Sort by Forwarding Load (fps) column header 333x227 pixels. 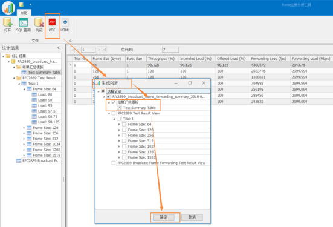tap(270, 59)
